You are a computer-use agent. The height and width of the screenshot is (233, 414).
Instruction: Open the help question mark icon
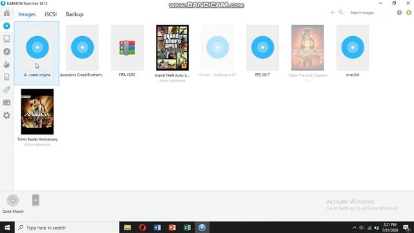pyautogui.click(x=399, y=12)
